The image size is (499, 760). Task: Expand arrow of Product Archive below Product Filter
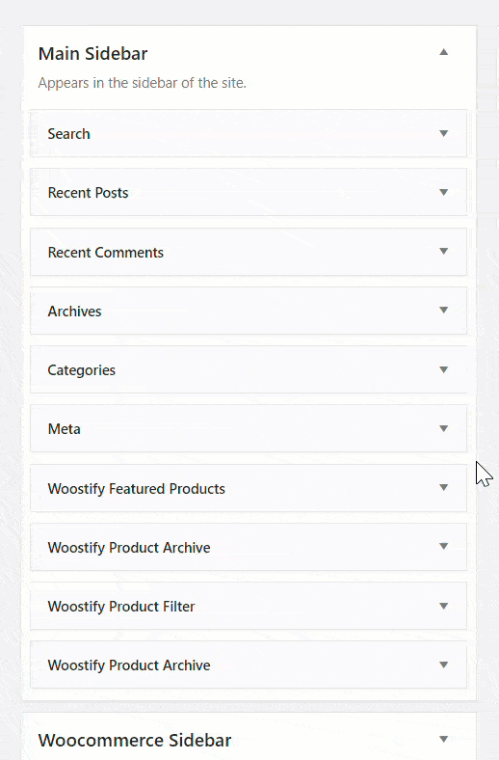pyautogui.click(x=443, y=665)
